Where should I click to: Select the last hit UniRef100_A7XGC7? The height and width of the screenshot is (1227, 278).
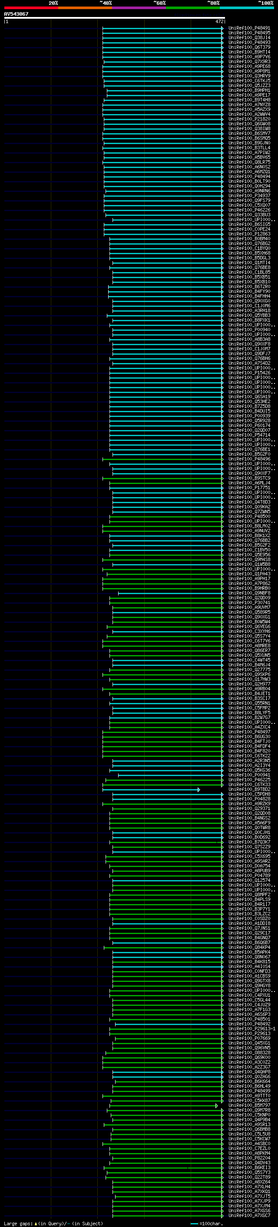(x=249, y=1215)
